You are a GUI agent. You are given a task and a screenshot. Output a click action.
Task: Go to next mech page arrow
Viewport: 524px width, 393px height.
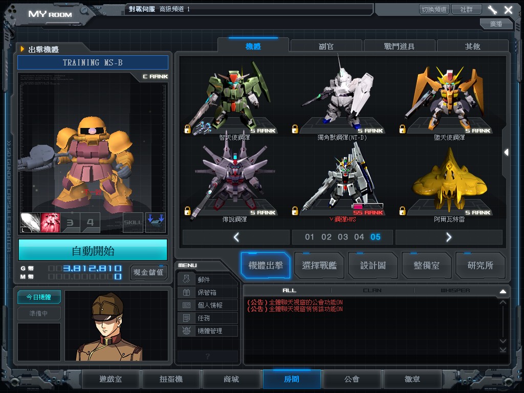point(449,237)
